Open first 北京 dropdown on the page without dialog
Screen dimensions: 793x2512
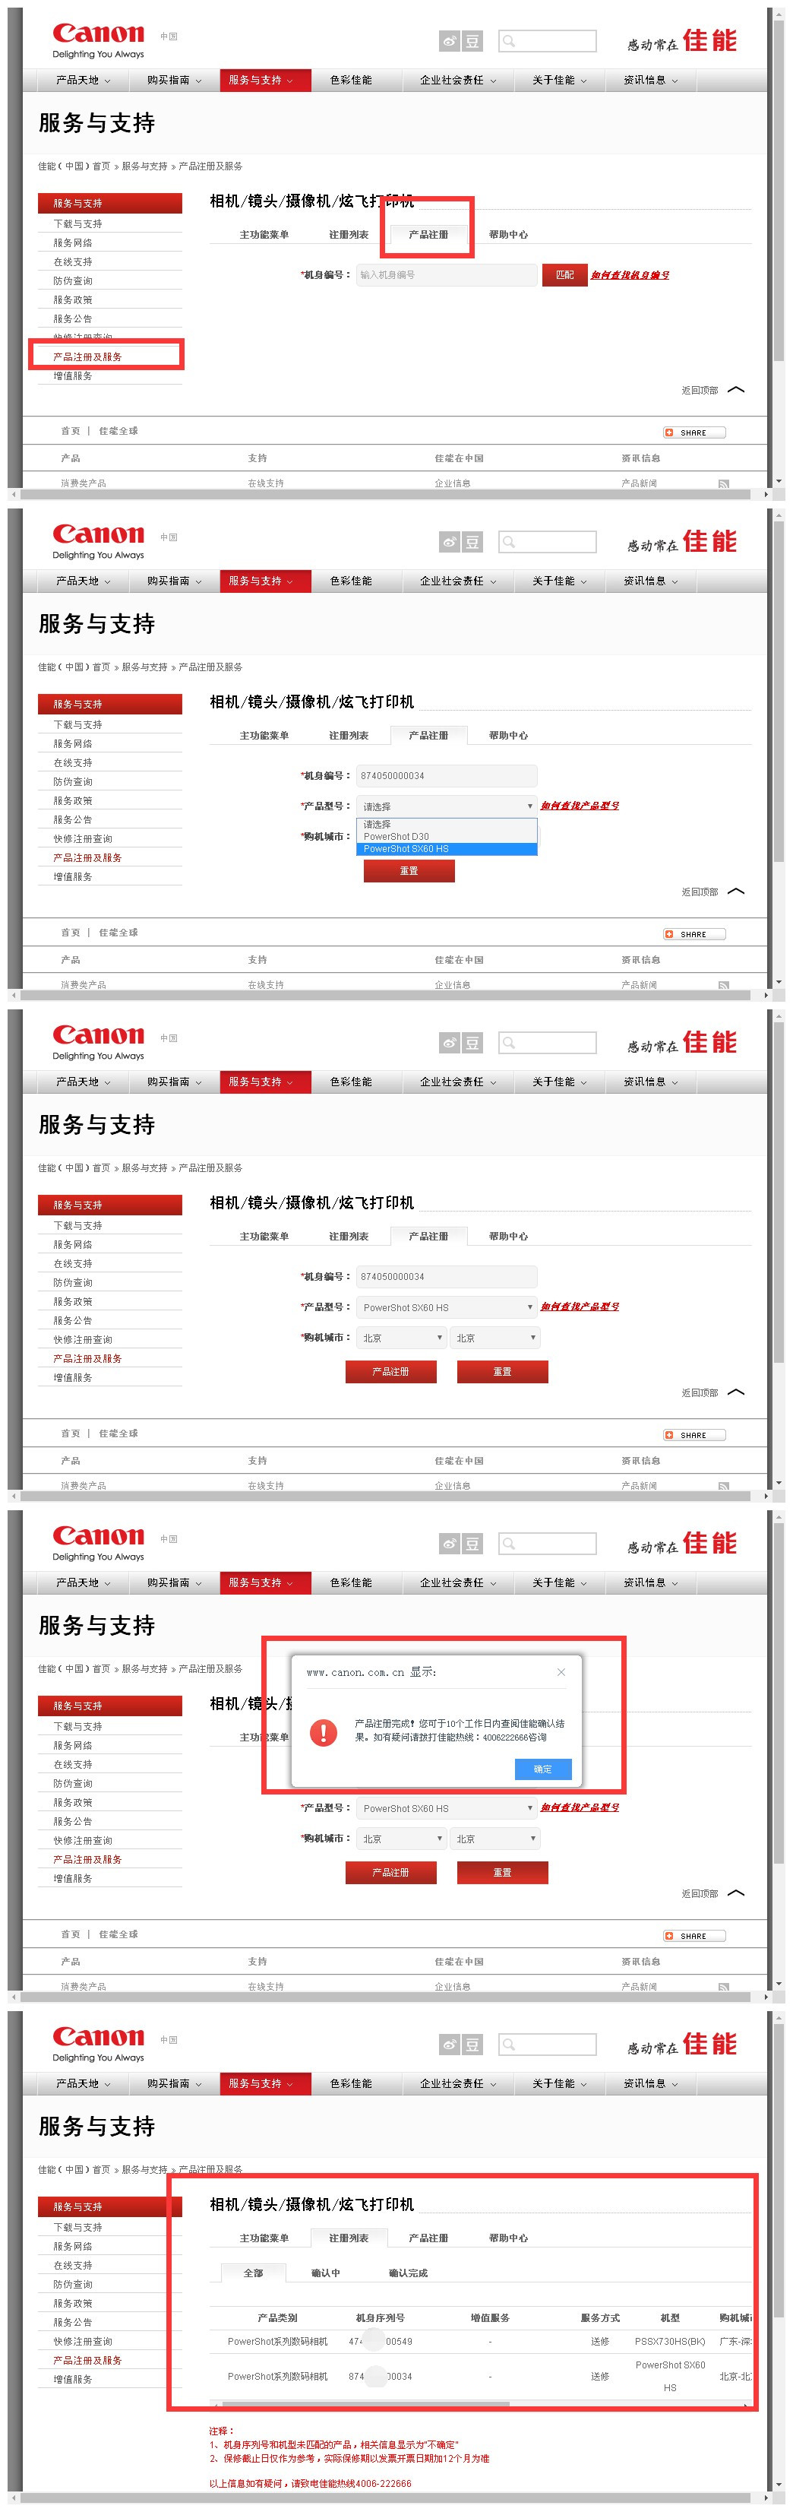[x=401, y=1338]
